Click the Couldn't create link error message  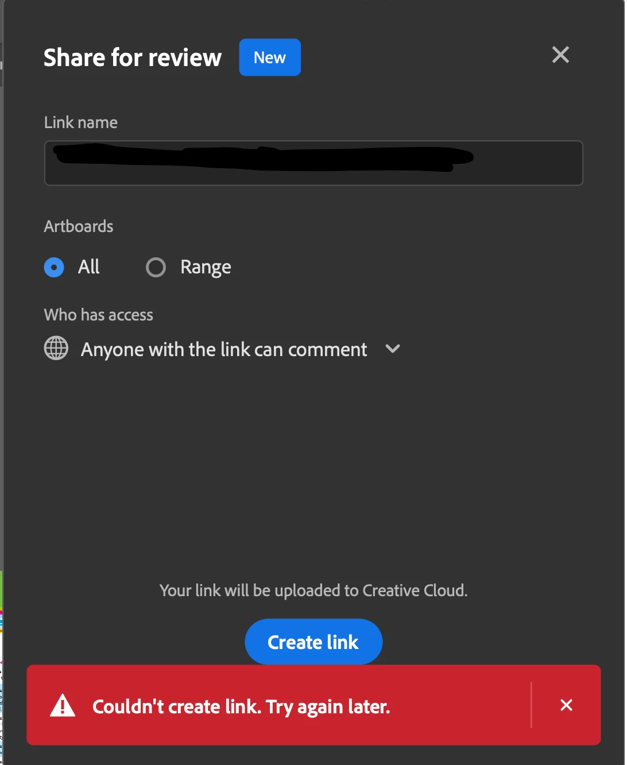pyautogui.click(x=241, y=706)
